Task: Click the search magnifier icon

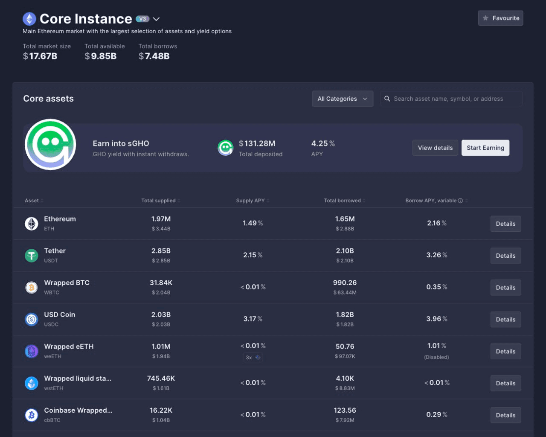Action: click(387, 99)
